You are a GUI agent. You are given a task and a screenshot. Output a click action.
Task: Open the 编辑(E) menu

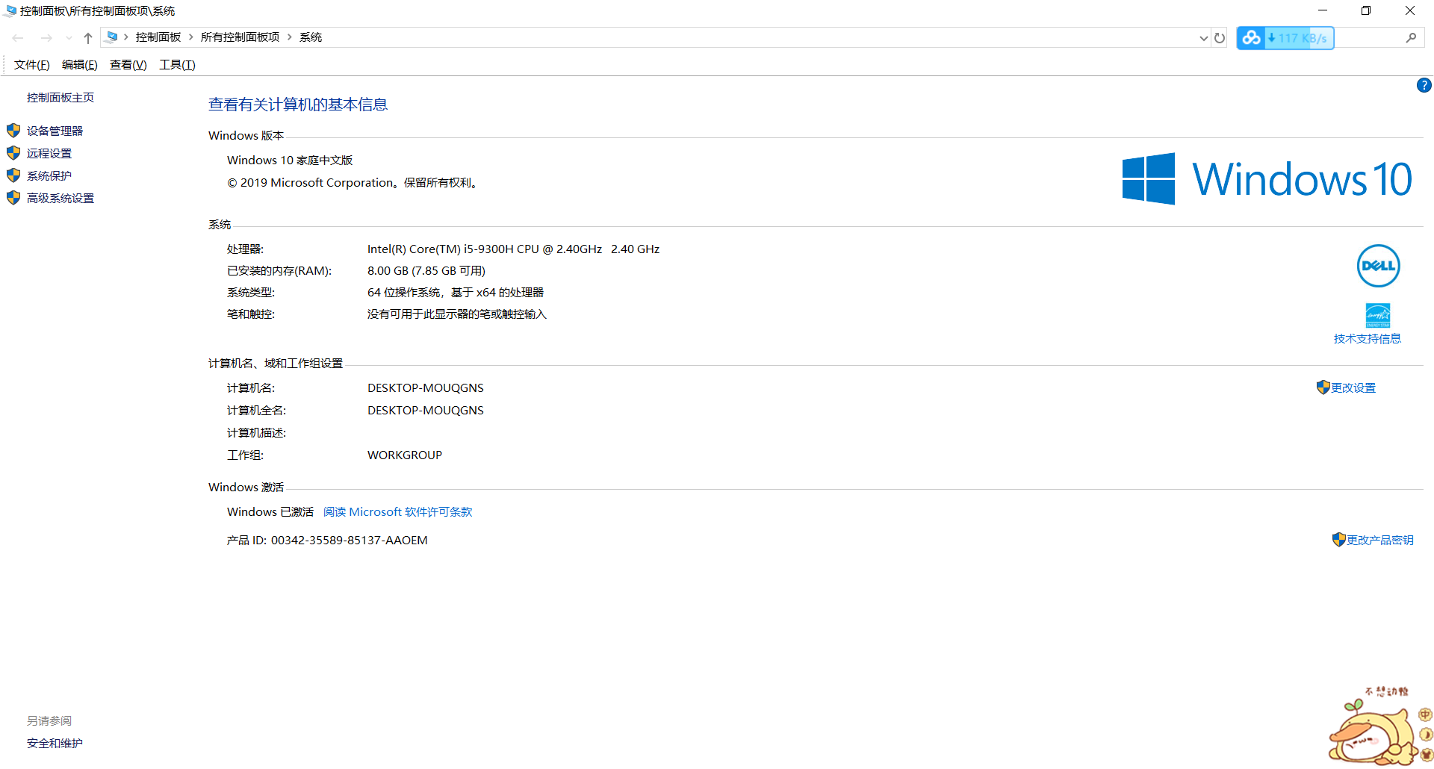pos(79,65)
